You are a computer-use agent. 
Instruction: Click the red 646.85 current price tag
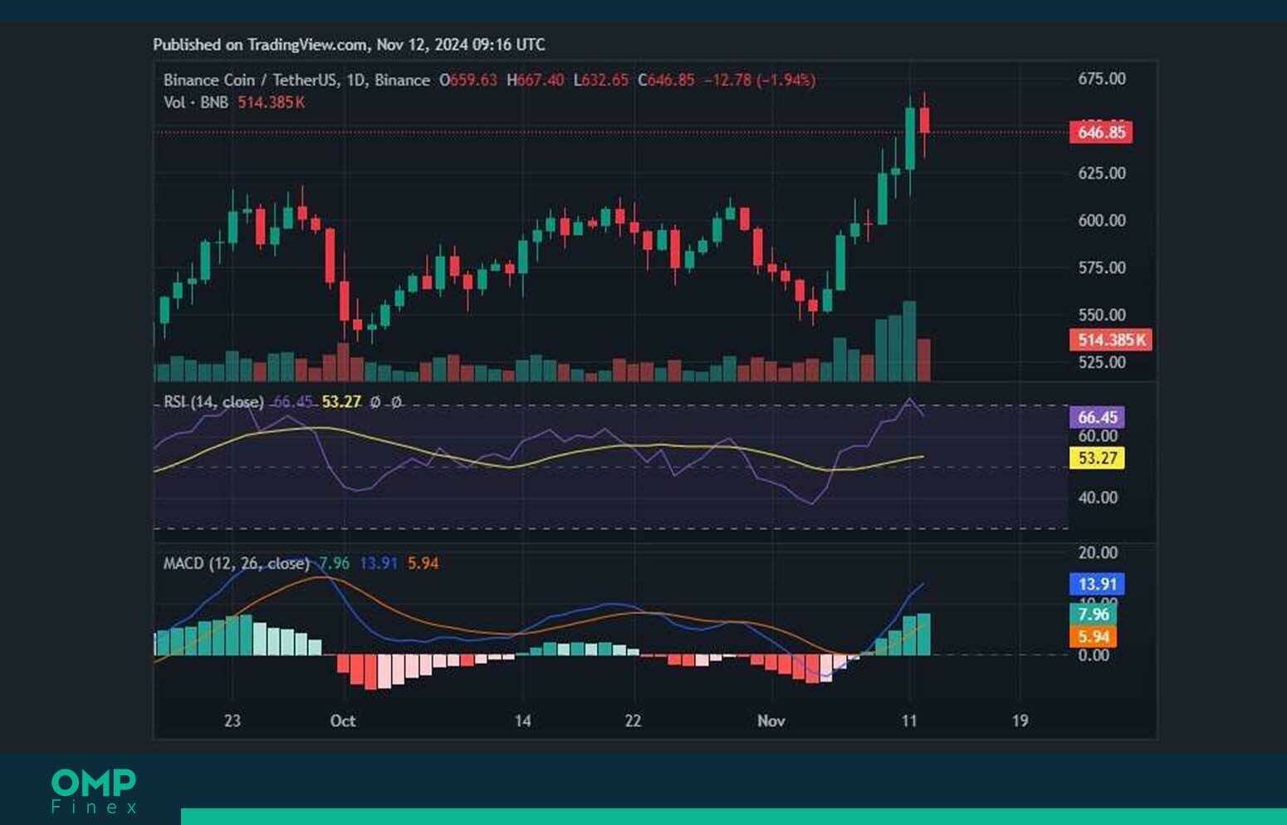(1101, 132)
